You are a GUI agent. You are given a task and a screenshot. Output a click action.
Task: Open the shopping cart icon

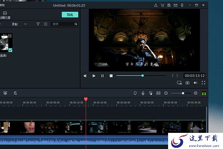pyautogui.click(x=162, y=5)
